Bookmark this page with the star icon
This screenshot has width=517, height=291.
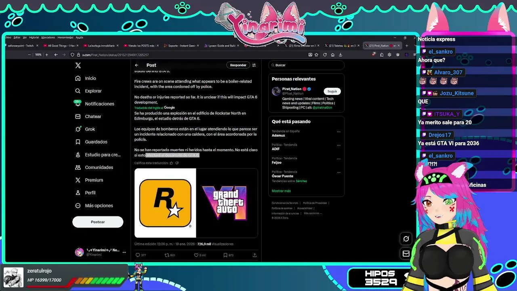(x=316, y=55)
